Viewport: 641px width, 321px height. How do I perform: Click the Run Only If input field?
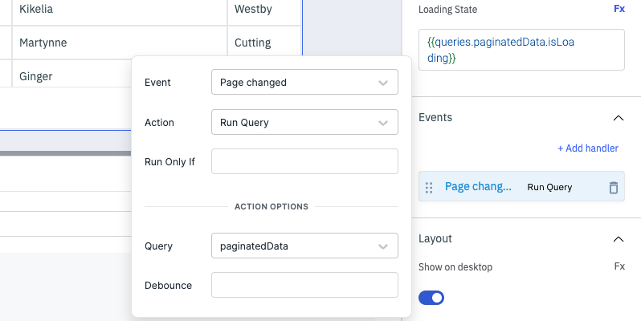click(304, 161)
